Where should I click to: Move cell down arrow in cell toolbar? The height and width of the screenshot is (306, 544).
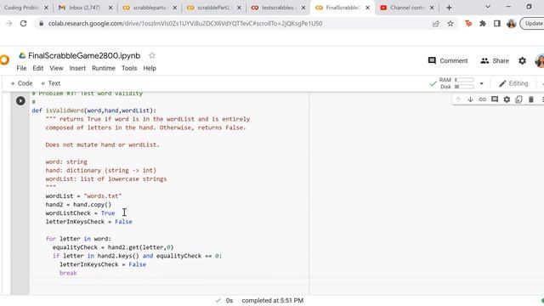click(x=470, y=99)
